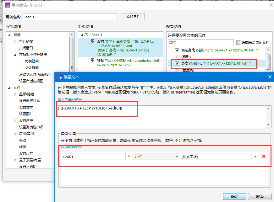Uncheck the 当前身高 (矩形) checkbox

177,50
